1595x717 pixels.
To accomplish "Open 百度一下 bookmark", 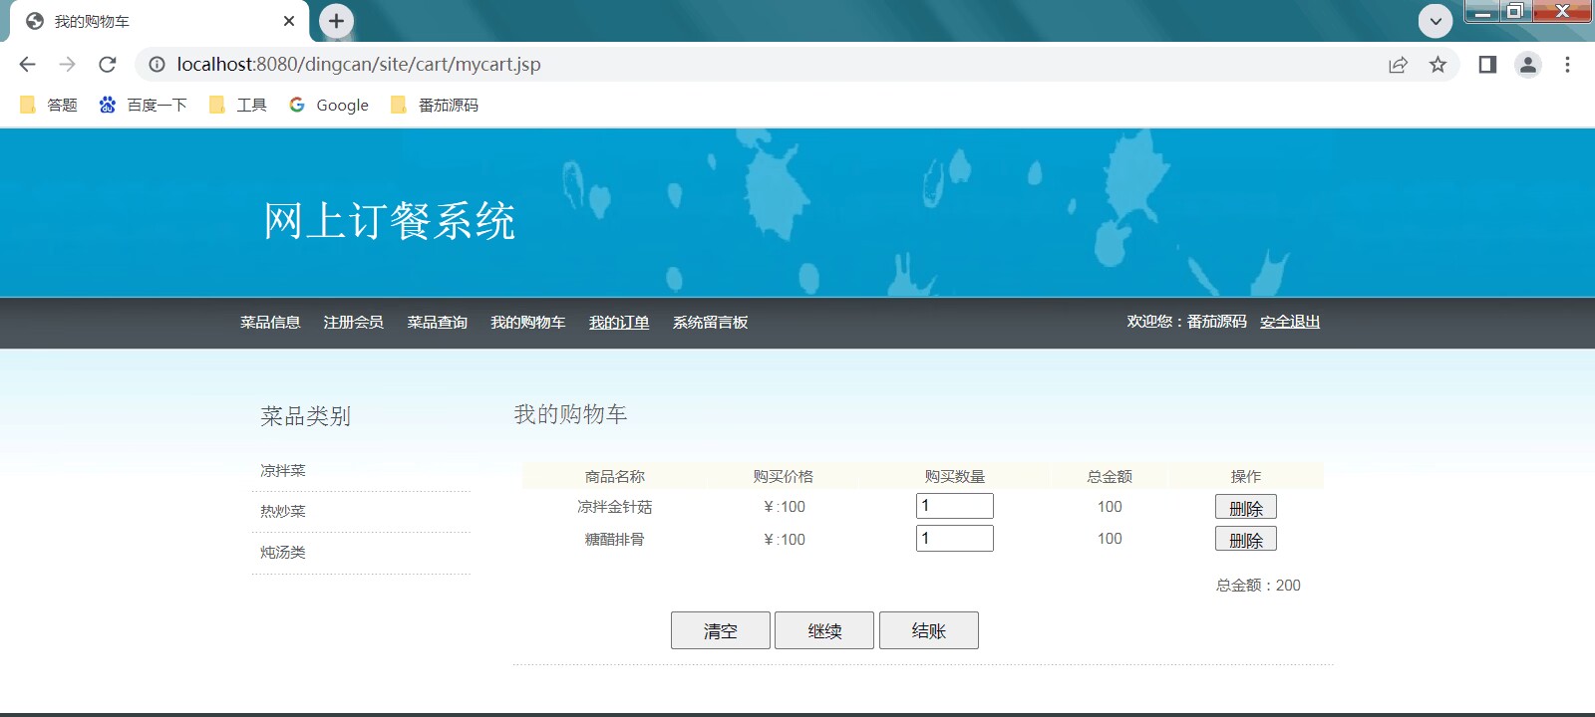I will click(x=143, y=105).
